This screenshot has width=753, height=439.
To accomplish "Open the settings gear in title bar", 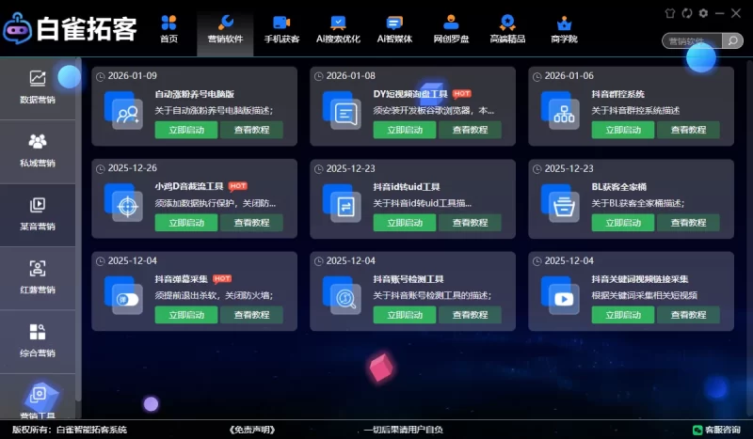I will tap(703, 13).
